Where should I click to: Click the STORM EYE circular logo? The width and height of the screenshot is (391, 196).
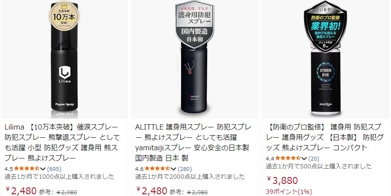tap(325, 73)
